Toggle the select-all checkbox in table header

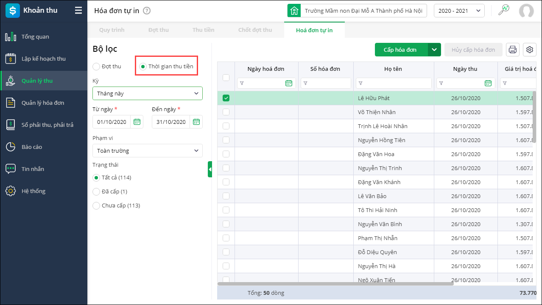click(x=226, y=77)
